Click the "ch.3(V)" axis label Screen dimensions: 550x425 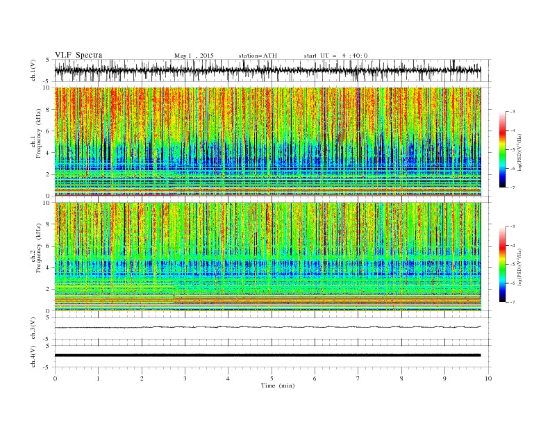33,328
